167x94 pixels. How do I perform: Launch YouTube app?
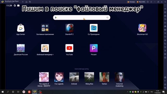[x=69, y=48]
